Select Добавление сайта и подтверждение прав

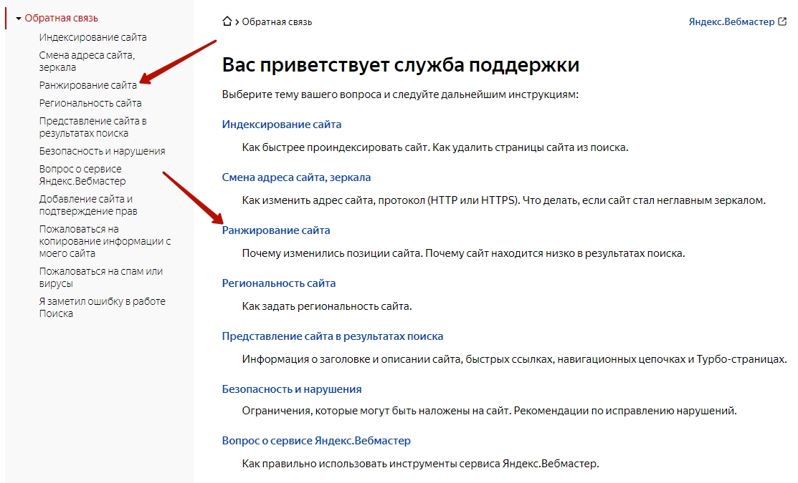88,205
